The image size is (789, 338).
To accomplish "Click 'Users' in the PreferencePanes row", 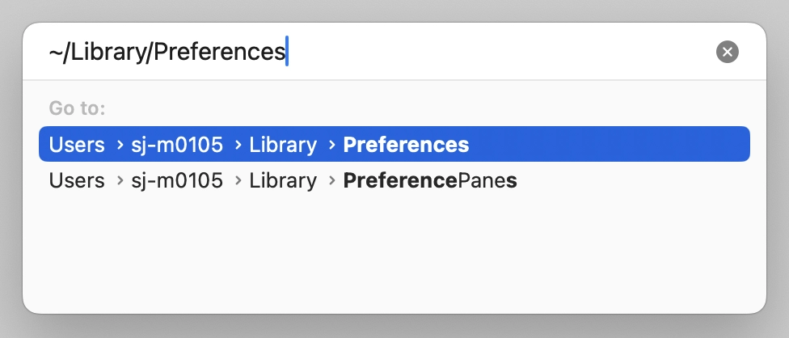I will 77,181.
